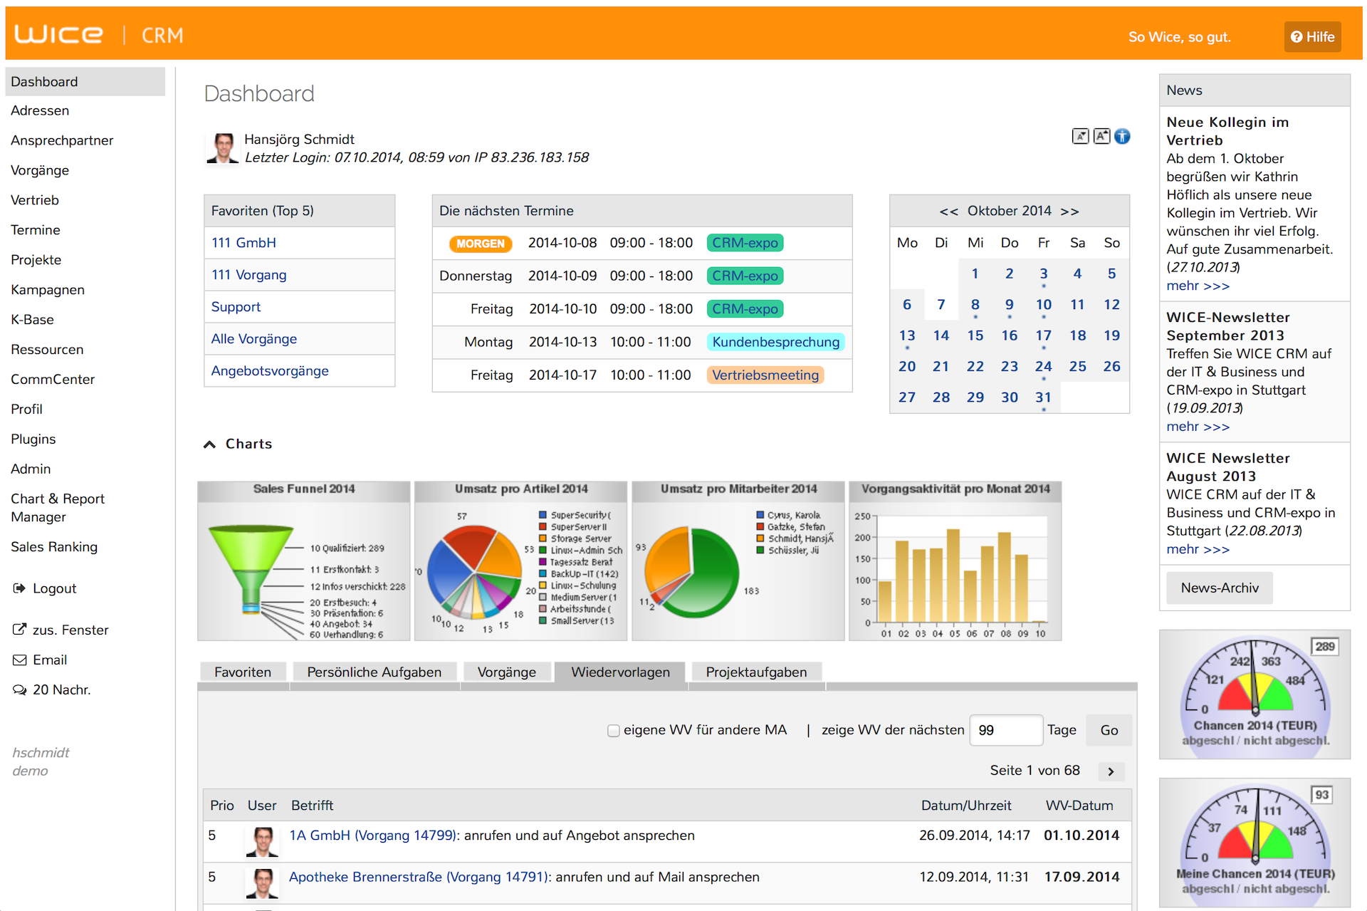Open the MORGEN CRM-expo appointment
The image size is (1367, 911).
745,243
